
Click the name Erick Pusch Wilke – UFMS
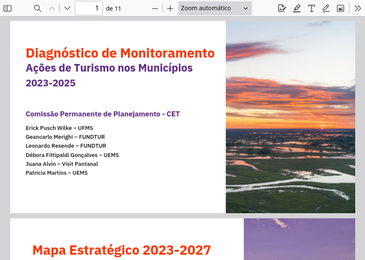[59, 128]
